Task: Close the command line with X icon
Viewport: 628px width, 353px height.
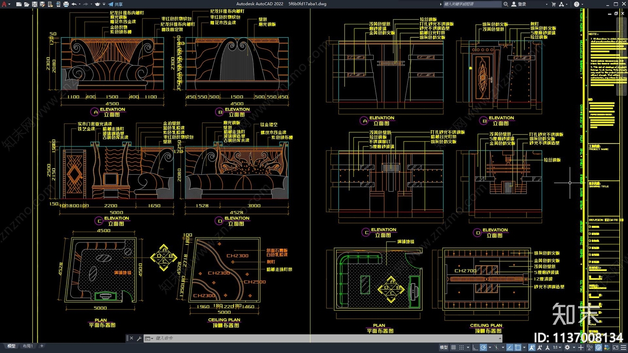Action: pos(131,338)
